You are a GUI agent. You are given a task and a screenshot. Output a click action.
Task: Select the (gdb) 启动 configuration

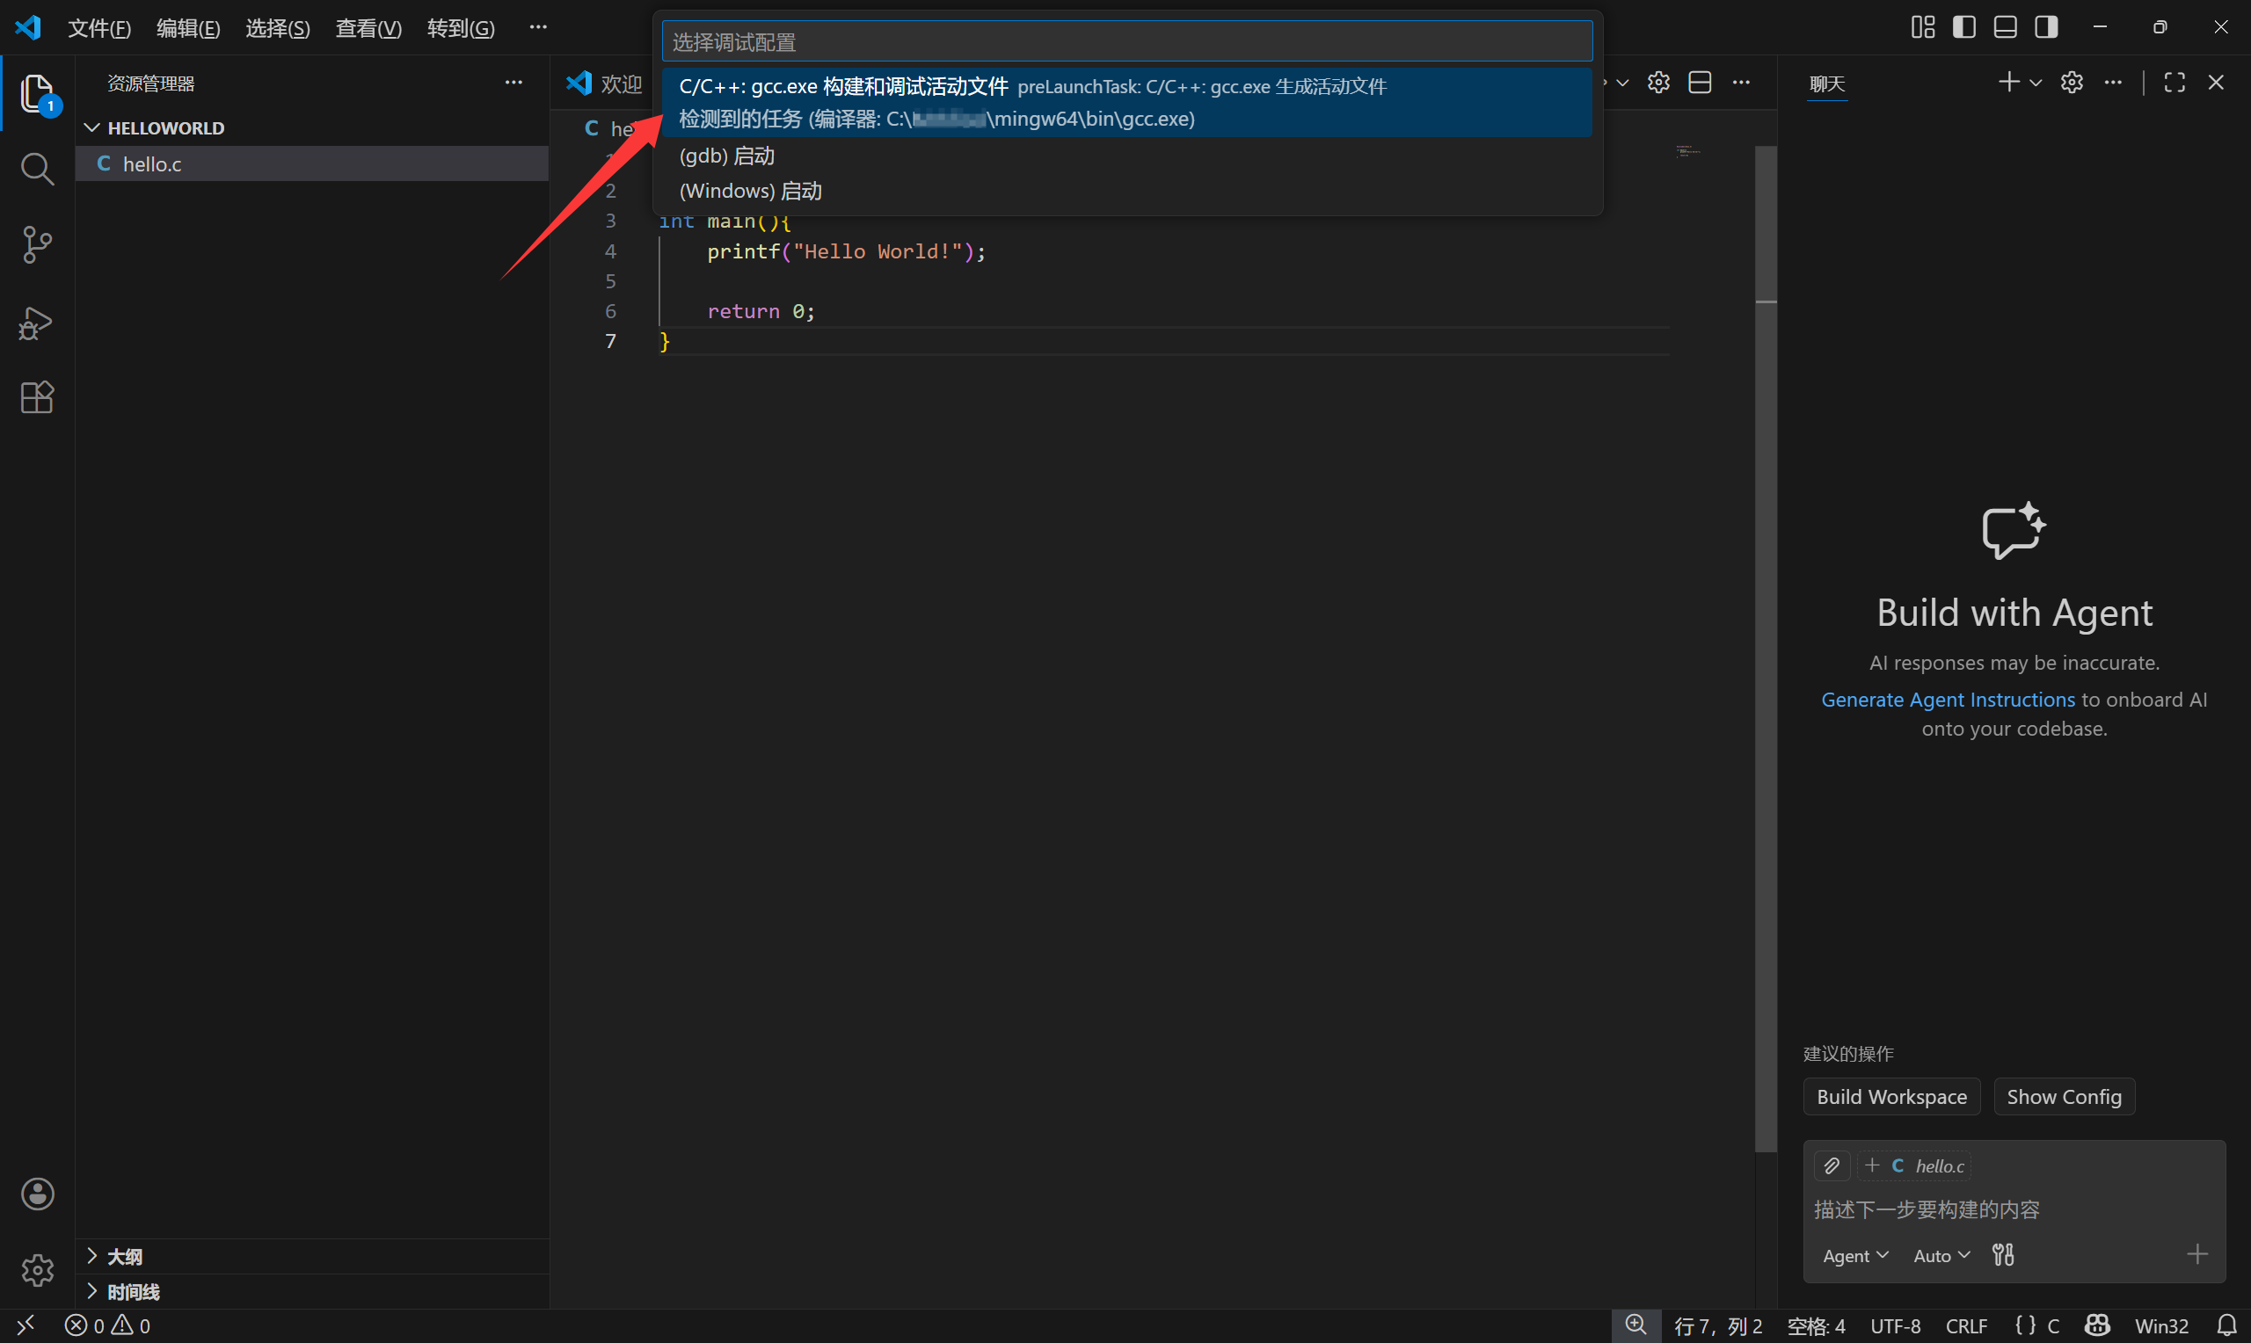1127,156
